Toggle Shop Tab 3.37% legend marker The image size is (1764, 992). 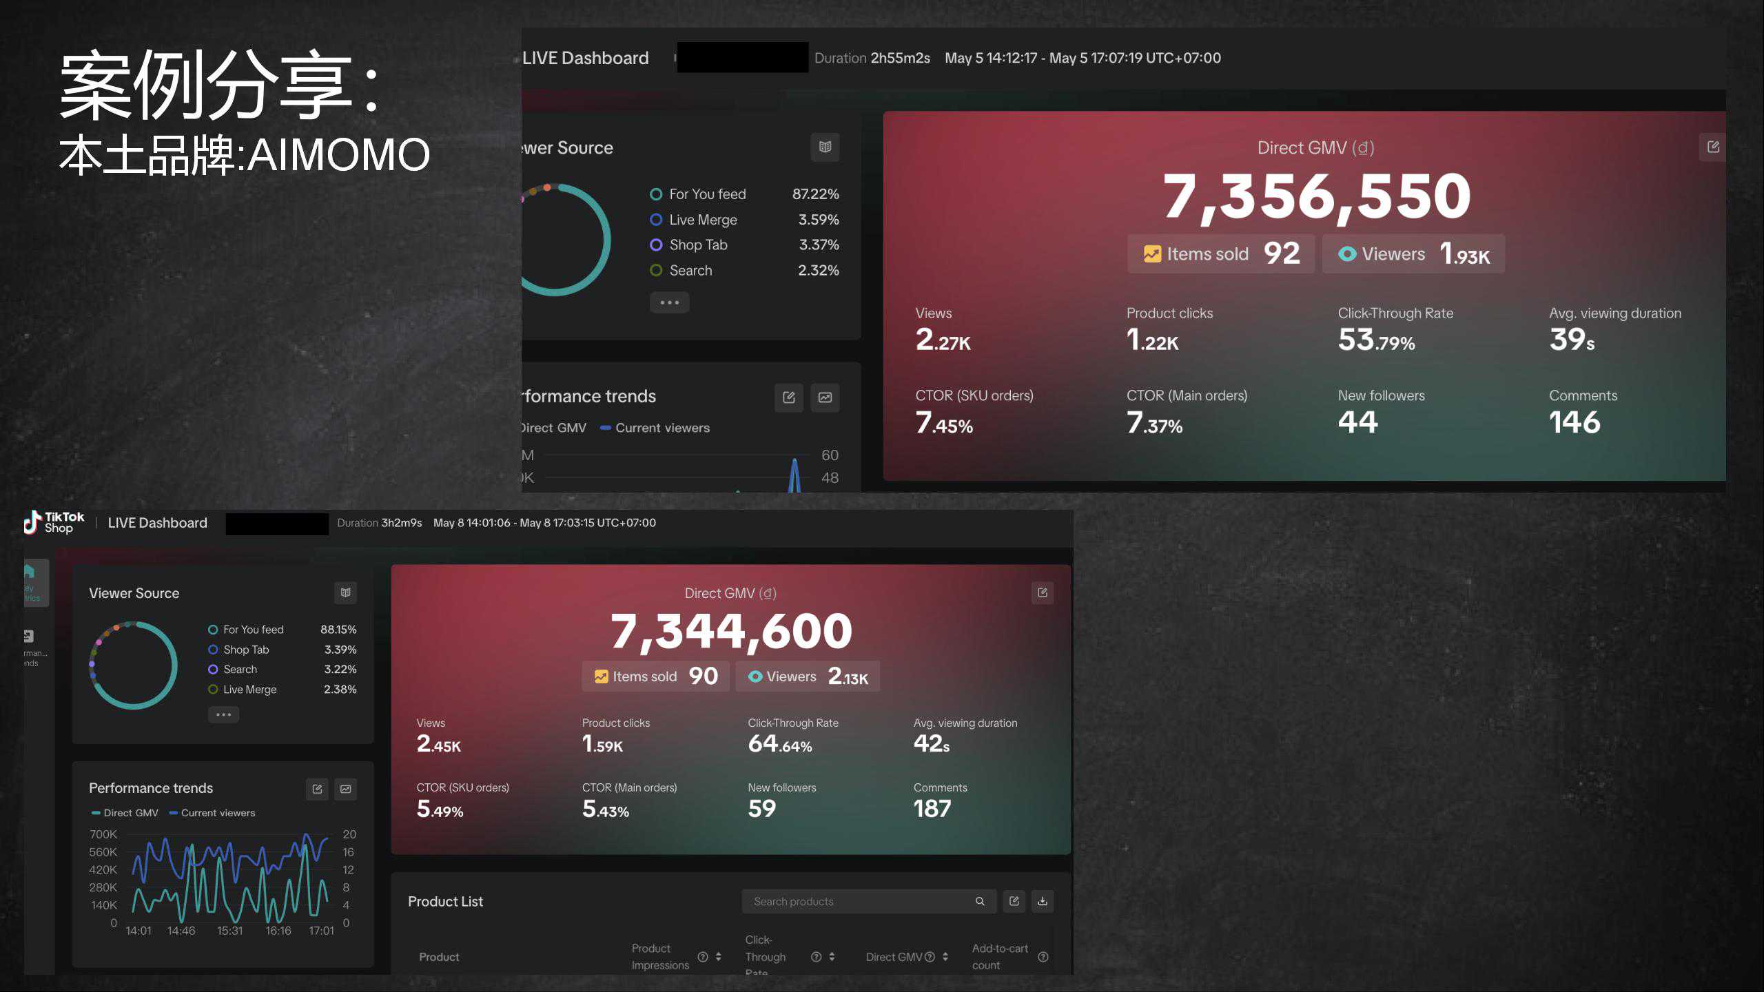(x=656, y=245)
